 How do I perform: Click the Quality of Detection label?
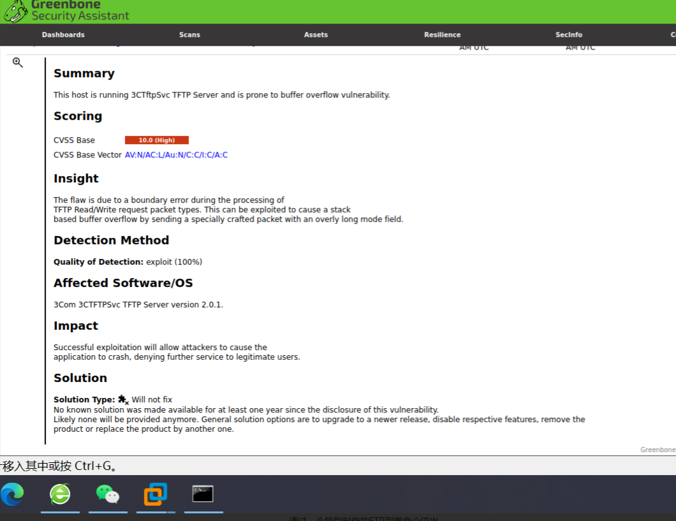(98, 261)
